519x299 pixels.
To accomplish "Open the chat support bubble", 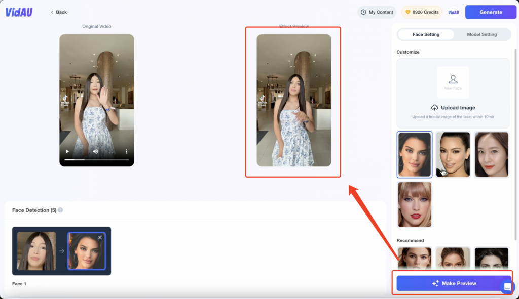I will pyautogui.click(x=507, y=287).
